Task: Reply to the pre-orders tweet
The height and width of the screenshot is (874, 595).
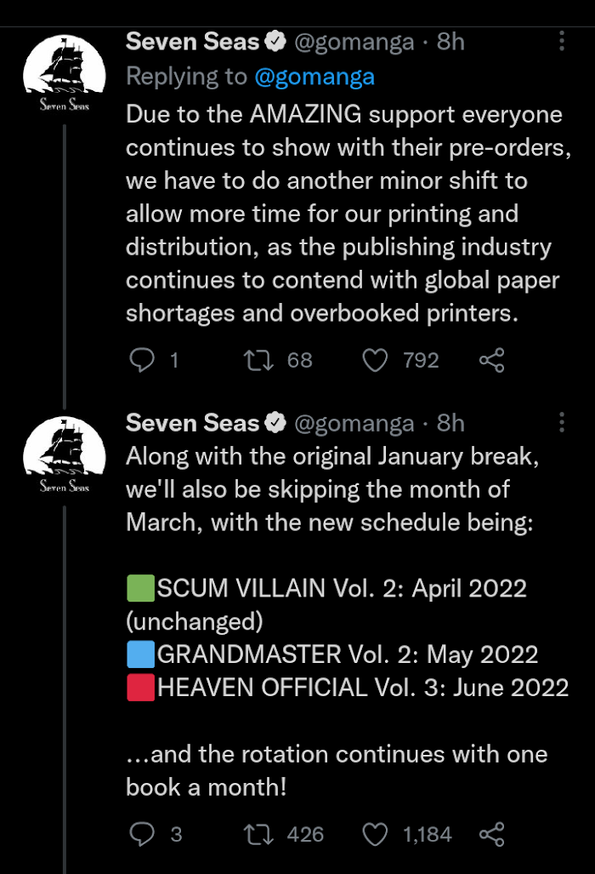Action: pos(141,360)
